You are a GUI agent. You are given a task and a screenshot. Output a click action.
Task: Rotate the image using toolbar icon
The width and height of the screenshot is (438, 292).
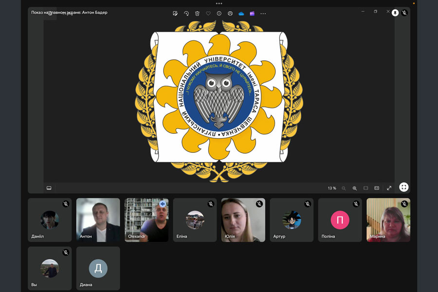coord(186,14)
